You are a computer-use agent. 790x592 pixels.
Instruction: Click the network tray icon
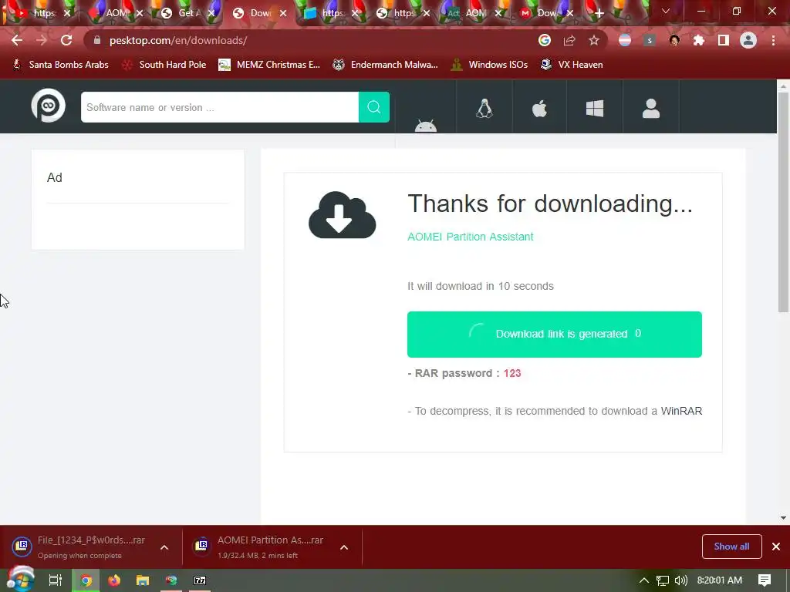click(x=663, y=580)
